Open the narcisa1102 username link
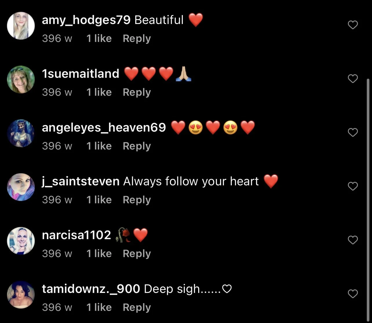The height and width of the screenshot is (323, 372). (x=76, y=235)
